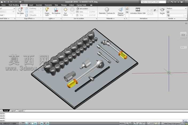188x125 pixels.
Task: Click the Date calendar icon
Action: [x=77, y=12]
